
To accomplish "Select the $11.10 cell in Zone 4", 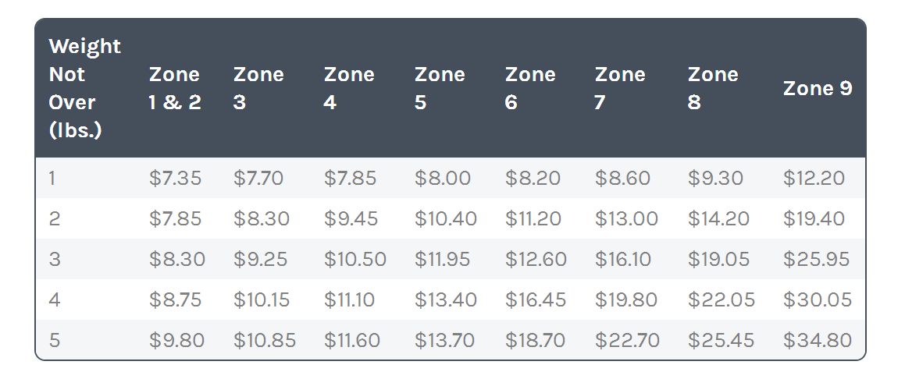I will pos(349,300).
